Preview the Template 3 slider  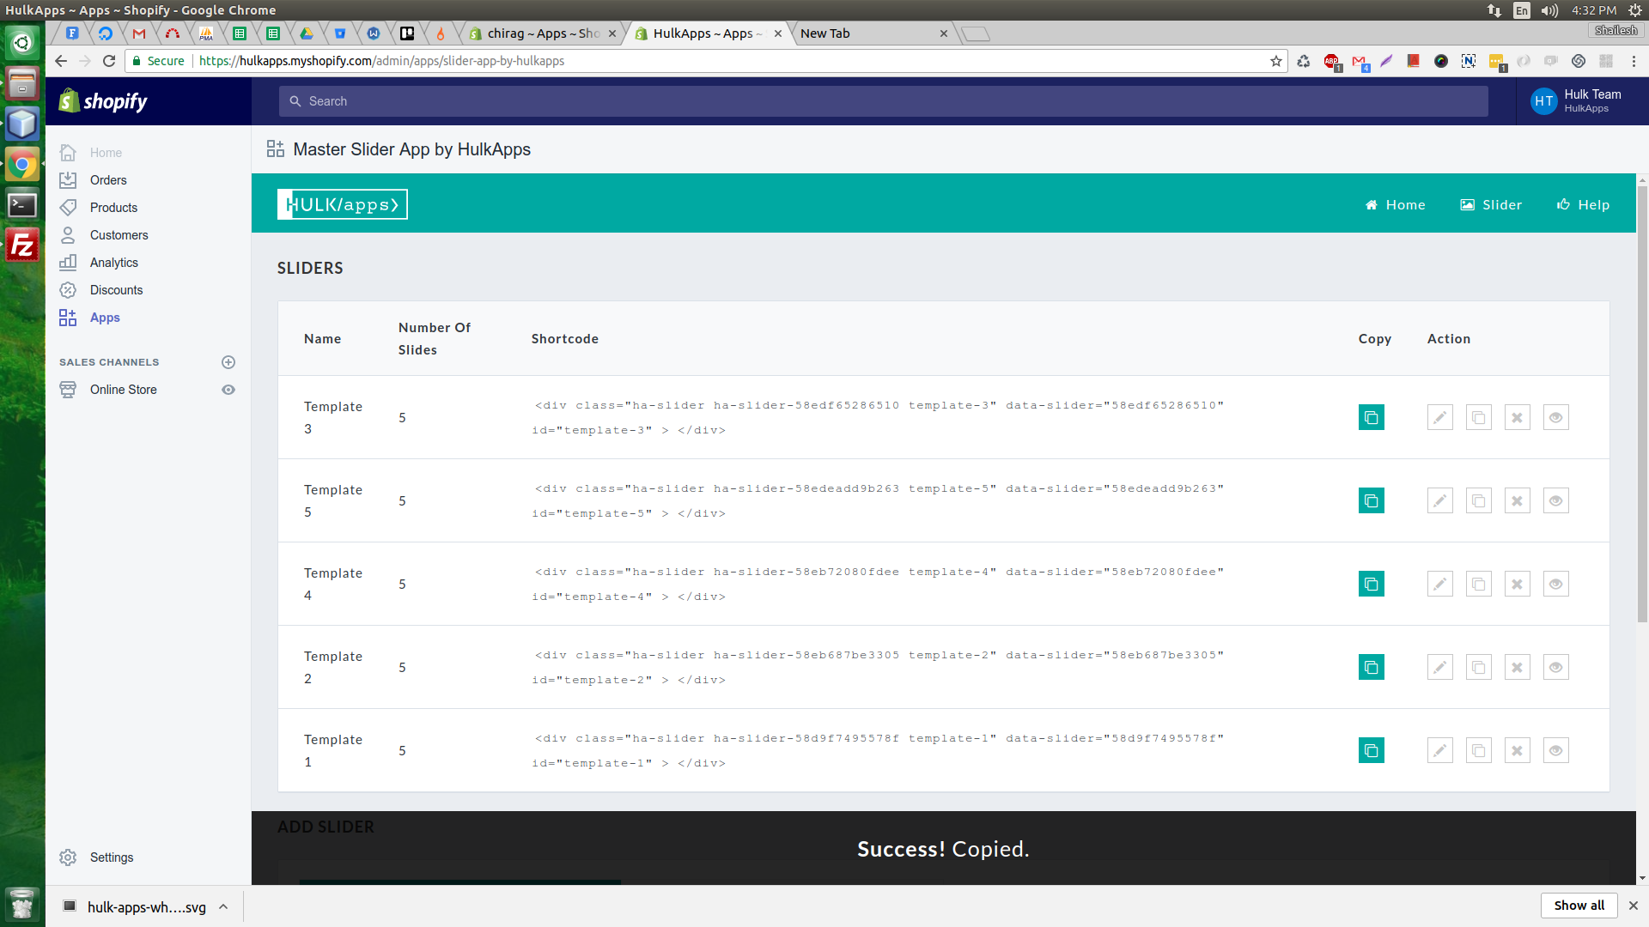[1556, 417]
